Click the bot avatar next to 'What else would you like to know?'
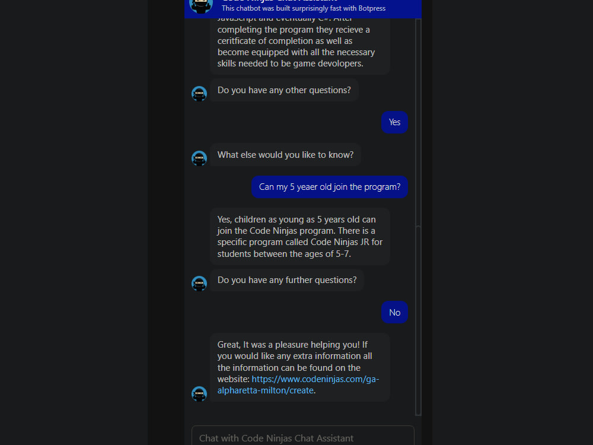 point(199,158)
